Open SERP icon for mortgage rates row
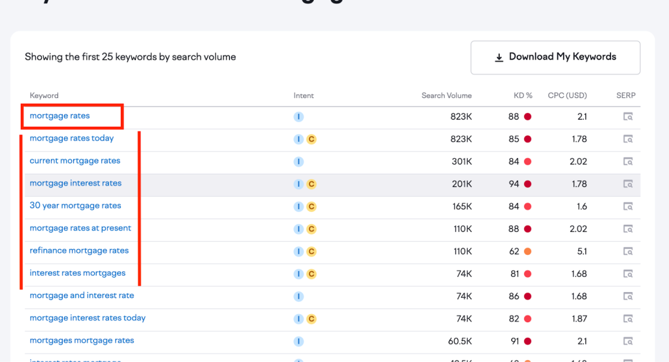 tap(628, 117)
